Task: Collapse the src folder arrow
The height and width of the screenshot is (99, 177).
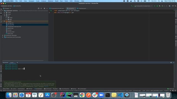Action: (x=5, y=16)
